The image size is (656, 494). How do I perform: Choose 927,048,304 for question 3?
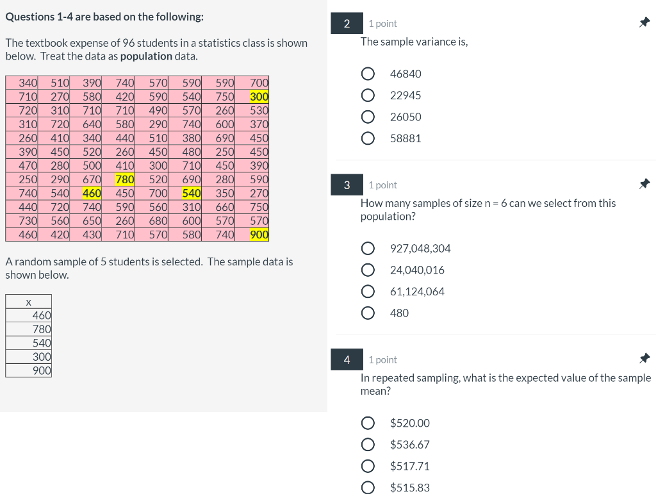click(368, 249)
